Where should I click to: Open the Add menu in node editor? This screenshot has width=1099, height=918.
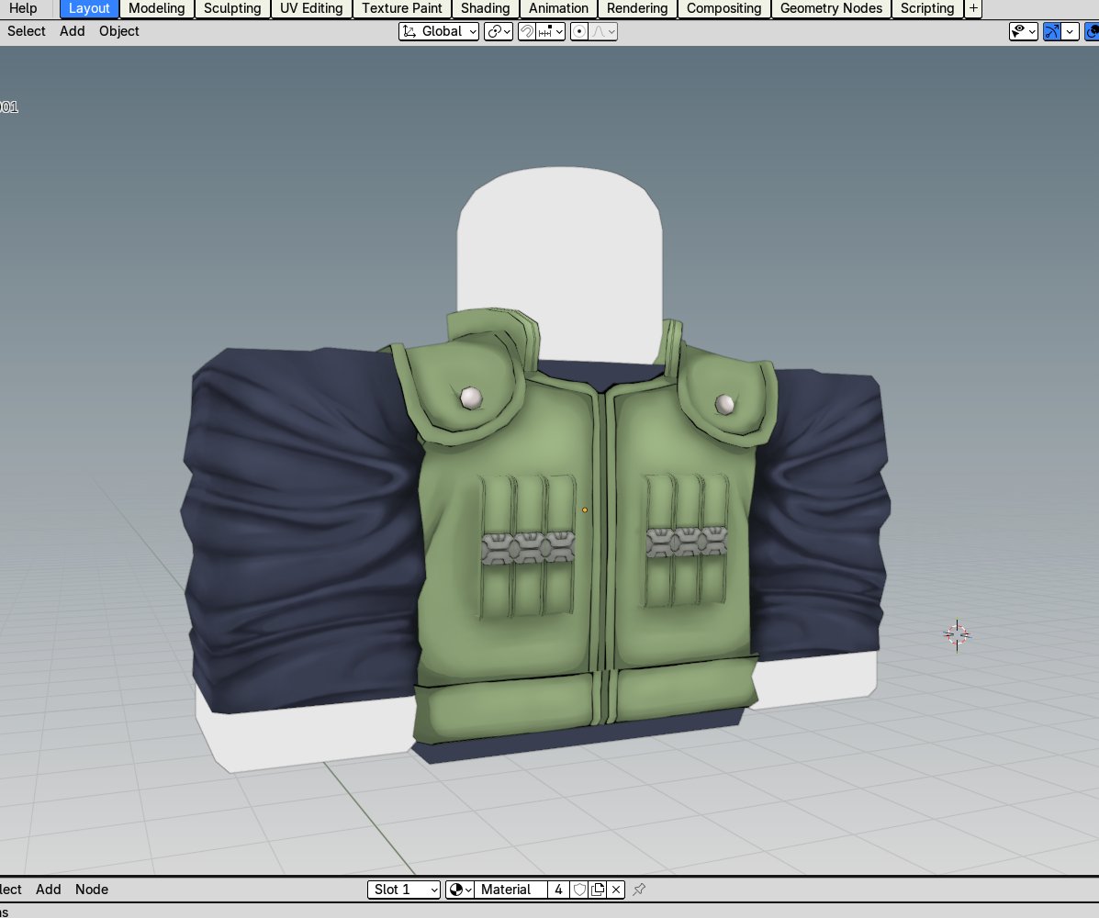49,890
